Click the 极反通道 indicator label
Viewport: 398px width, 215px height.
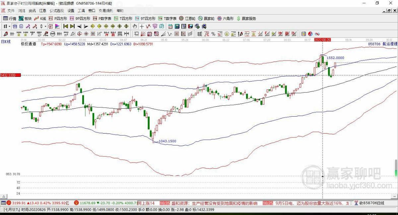(x=29, y=44)
